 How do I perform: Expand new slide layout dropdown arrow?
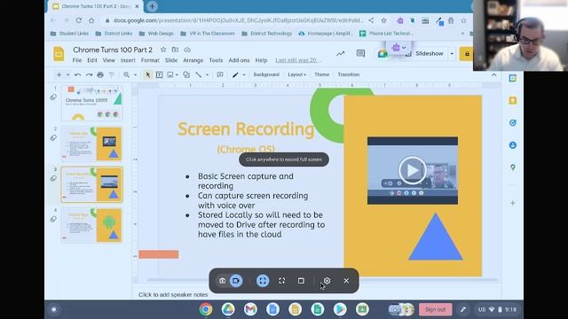[x=67, y=74]
